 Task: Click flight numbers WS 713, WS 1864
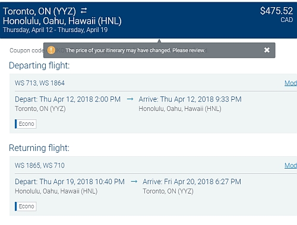coord(40,83)
